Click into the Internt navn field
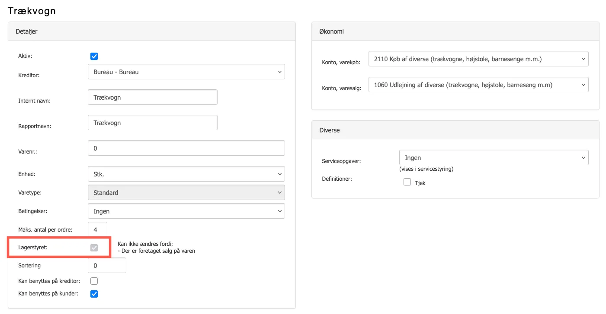 (x=152, y=97)
